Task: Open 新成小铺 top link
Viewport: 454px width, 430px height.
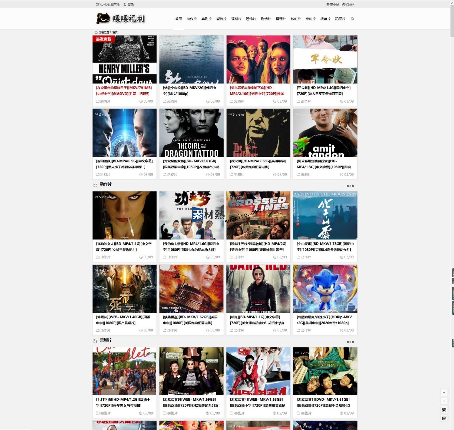Action: pos(333,5)
